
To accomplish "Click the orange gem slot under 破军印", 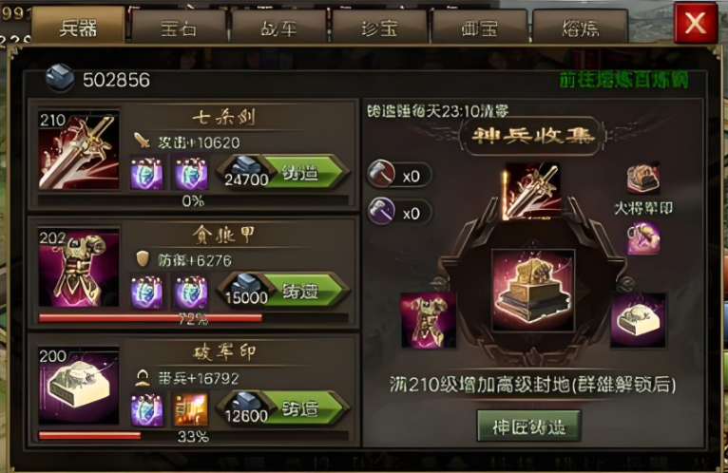I will [190, 410].
